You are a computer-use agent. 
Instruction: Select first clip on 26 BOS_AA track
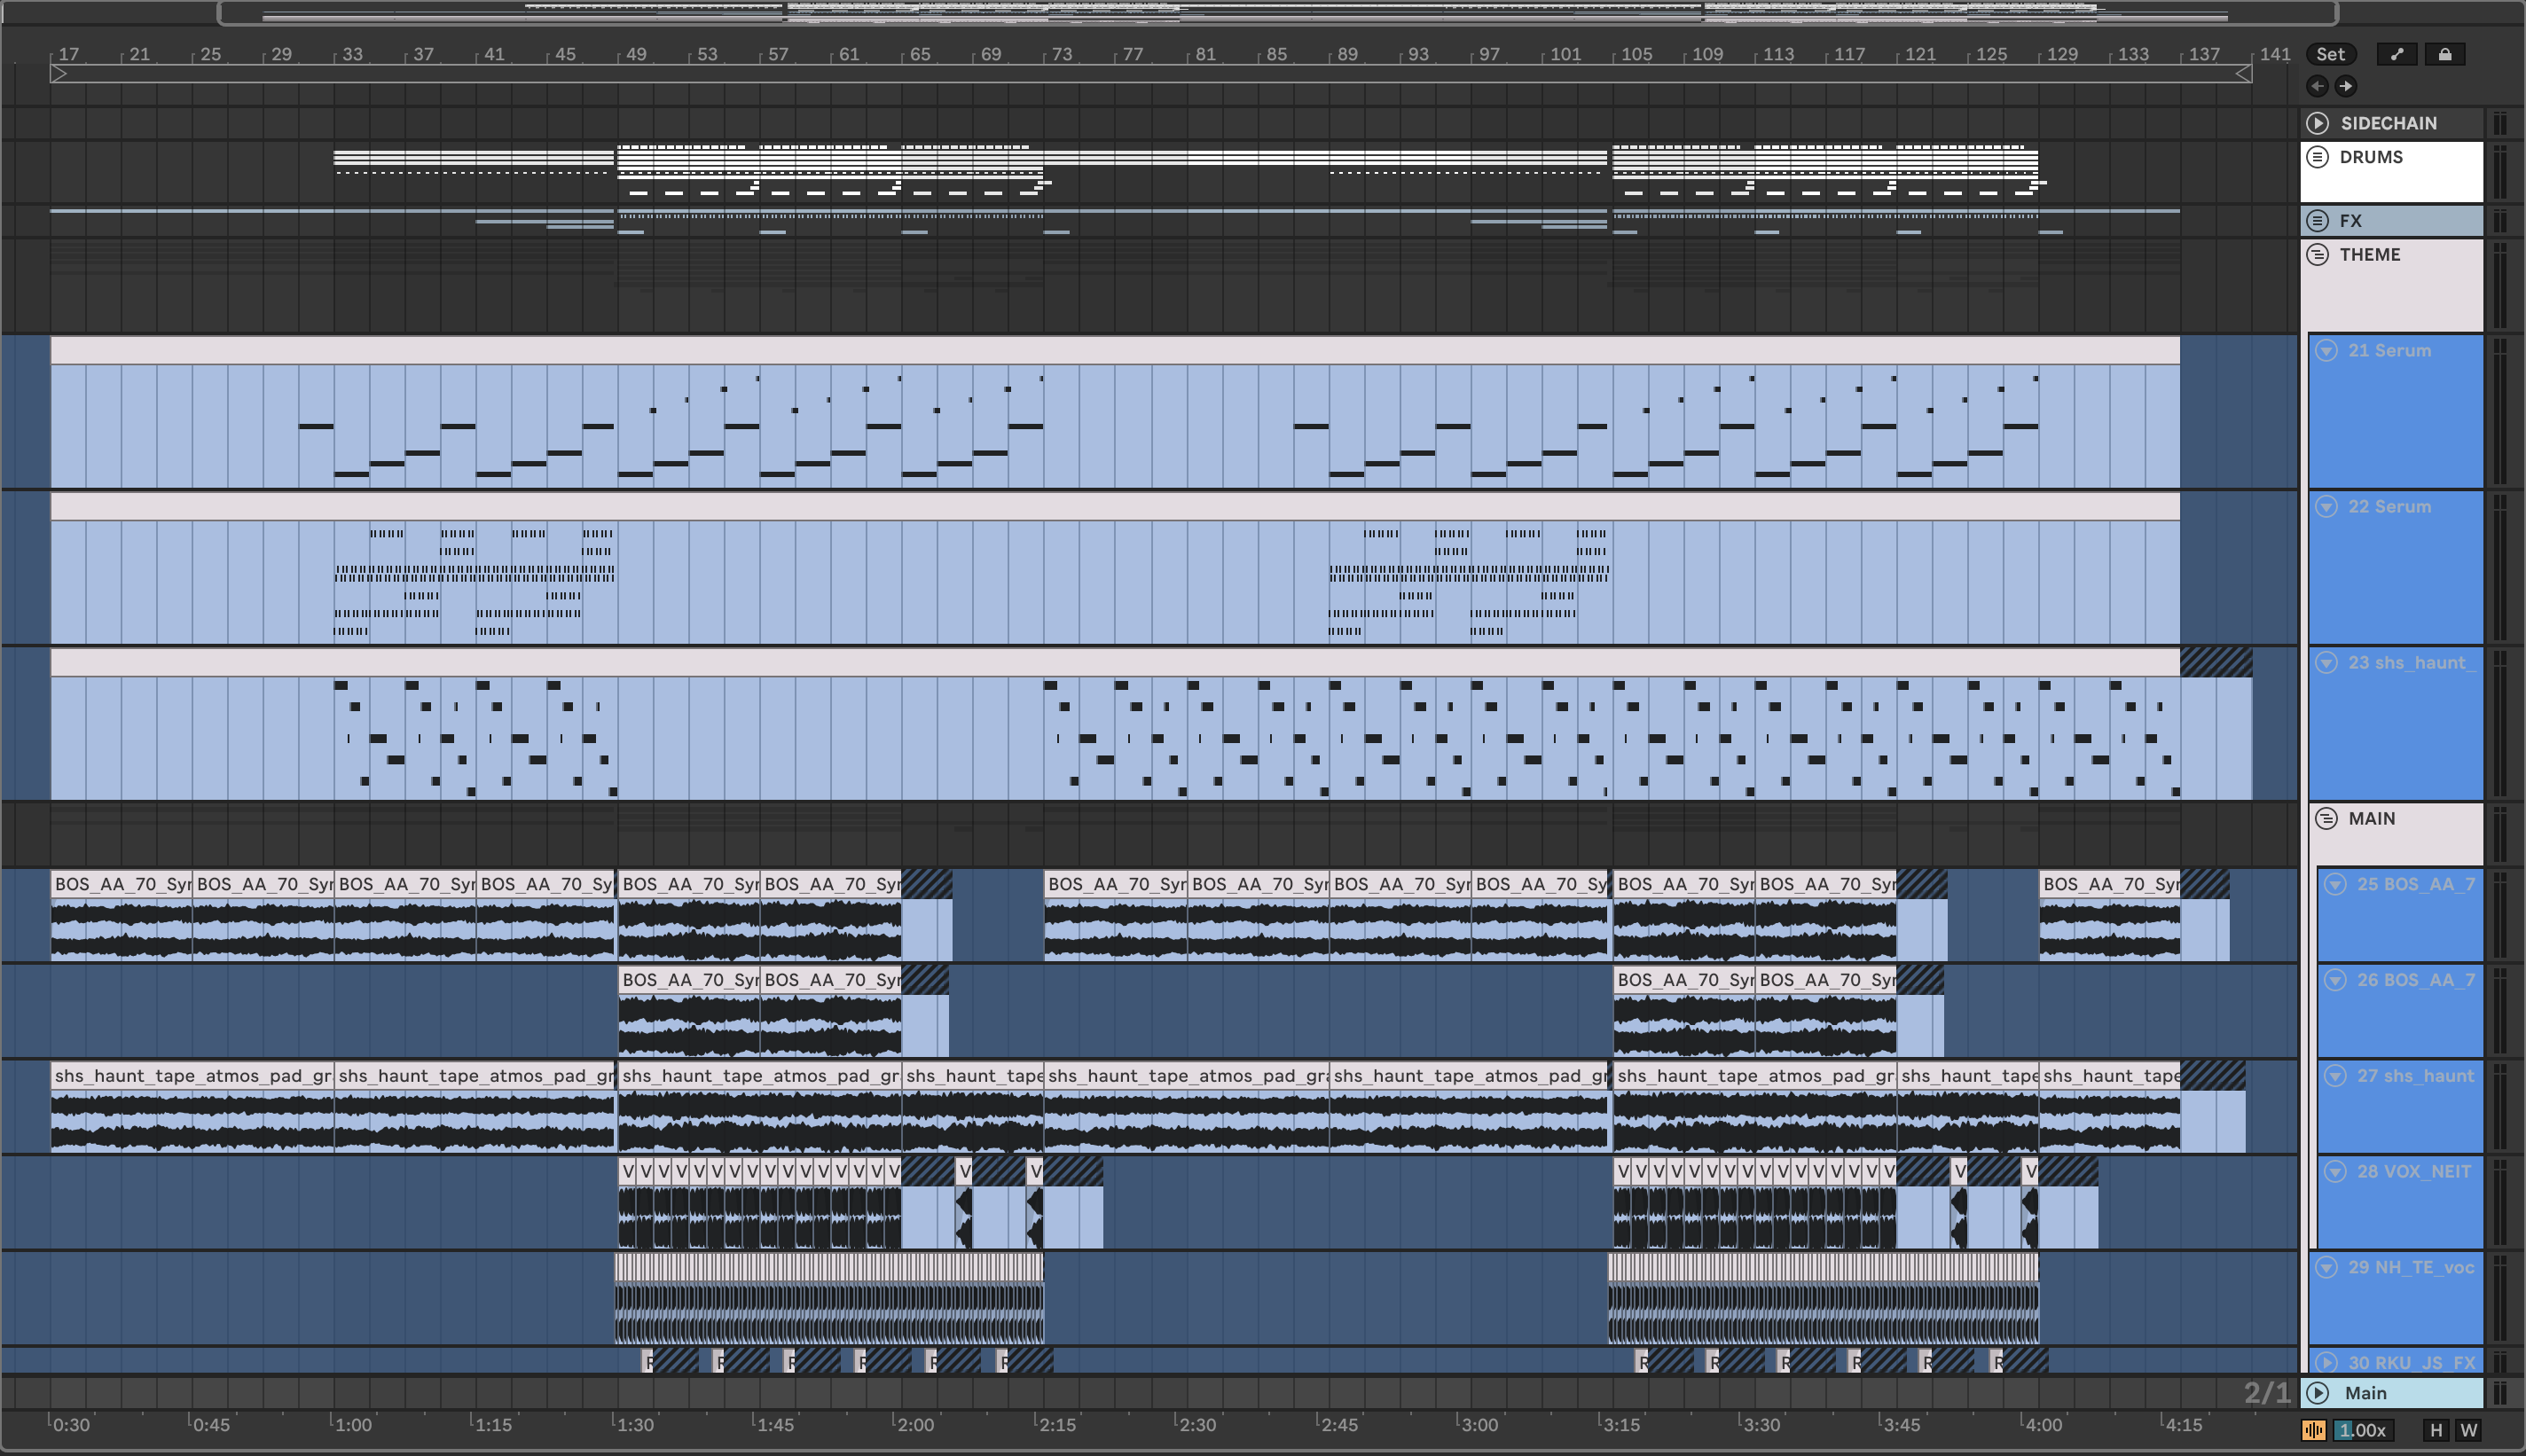tap(689, 1012)
